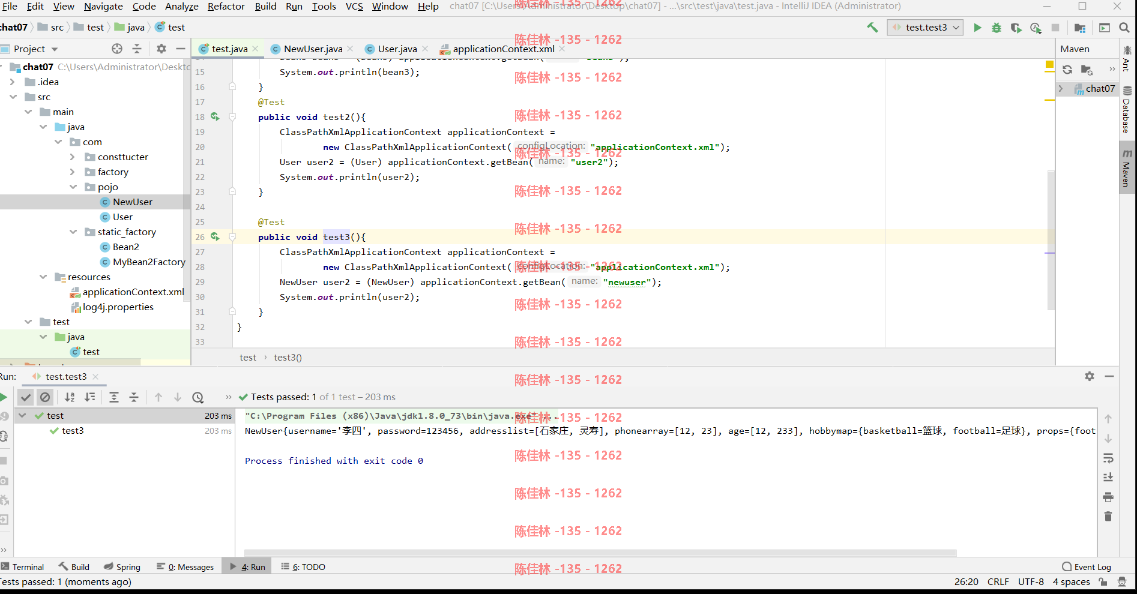The image size is (1137, 594).
Task: Expand all test results icon
Action: pyautogui.click(x=114, y=397)
